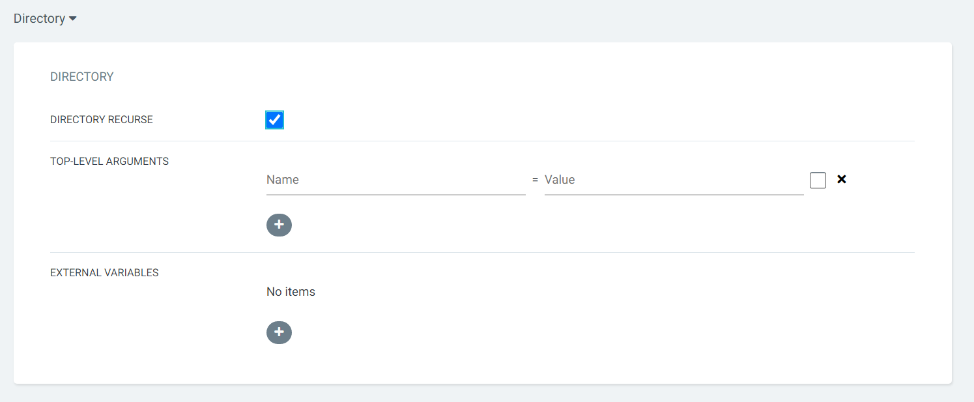
Task: Click the Directory dropdown caret arrow
Action: tap(73, 19)
